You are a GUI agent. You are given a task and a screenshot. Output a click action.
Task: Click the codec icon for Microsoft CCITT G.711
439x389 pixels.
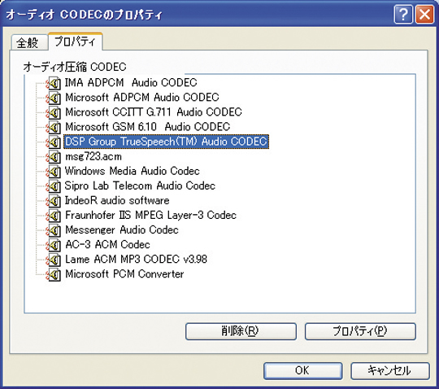[54, 112]
